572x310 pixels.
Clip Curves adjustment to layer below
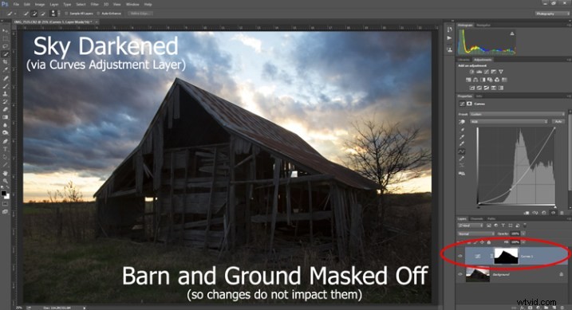point(527,213)
